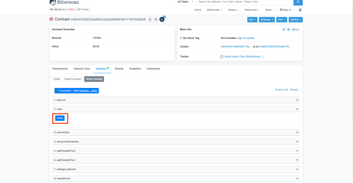Switch to the Events tab

tap(119, 69)
